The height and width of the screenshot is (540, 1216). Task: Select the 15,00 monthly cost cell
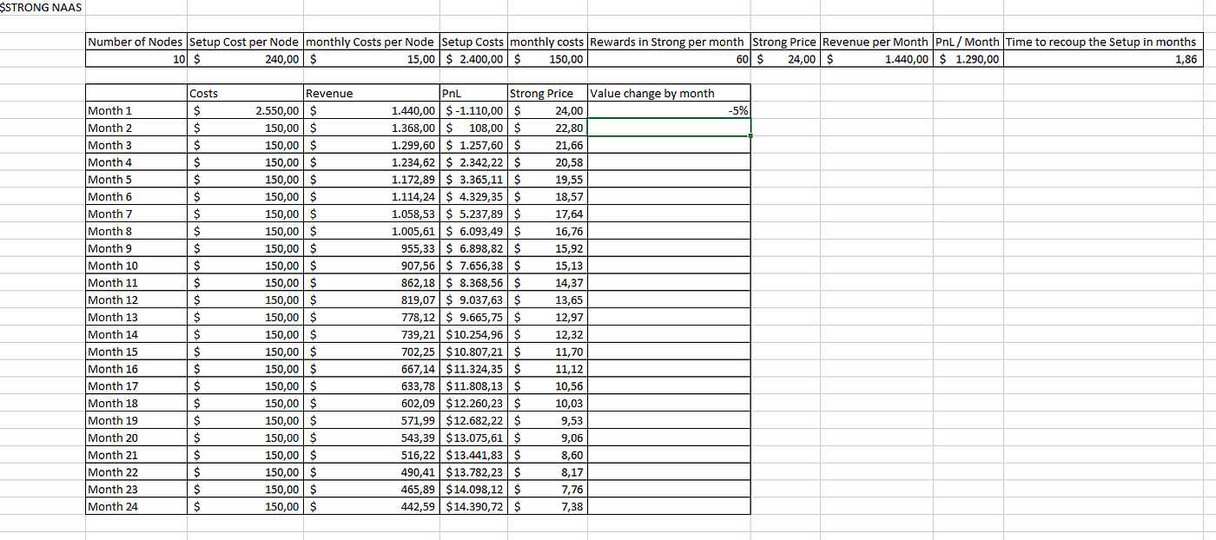click(371, 59)
